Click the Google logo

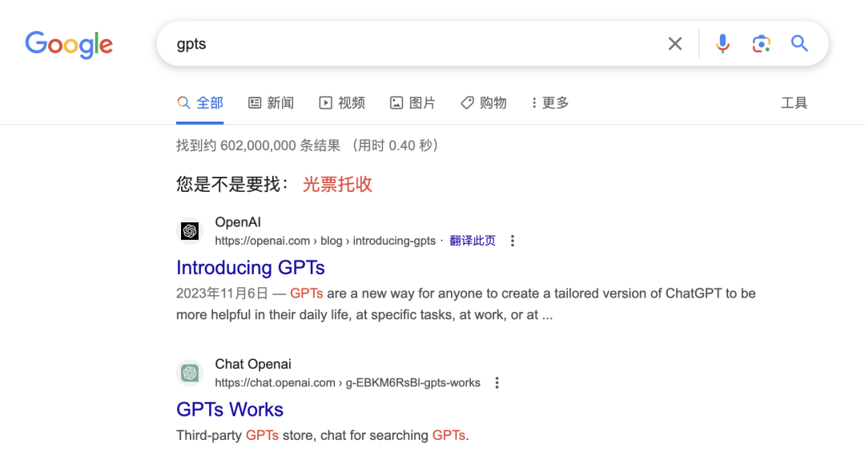(x=69, y=45)
